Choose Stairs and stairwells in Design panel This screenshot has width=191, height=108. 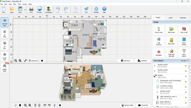171,53
